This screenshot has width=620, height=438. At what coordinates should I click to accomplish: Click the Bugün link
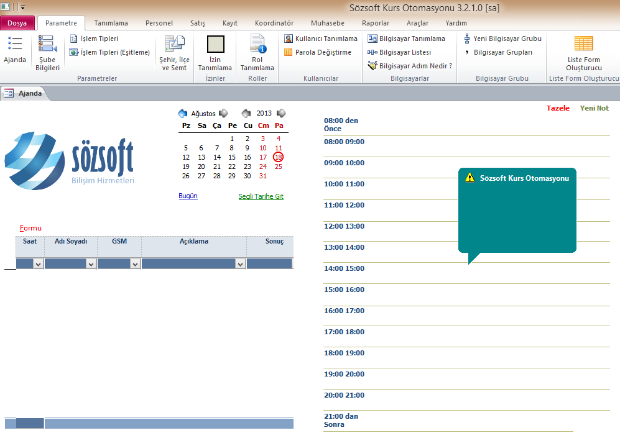pyautogui.click(x=188, y=196)
